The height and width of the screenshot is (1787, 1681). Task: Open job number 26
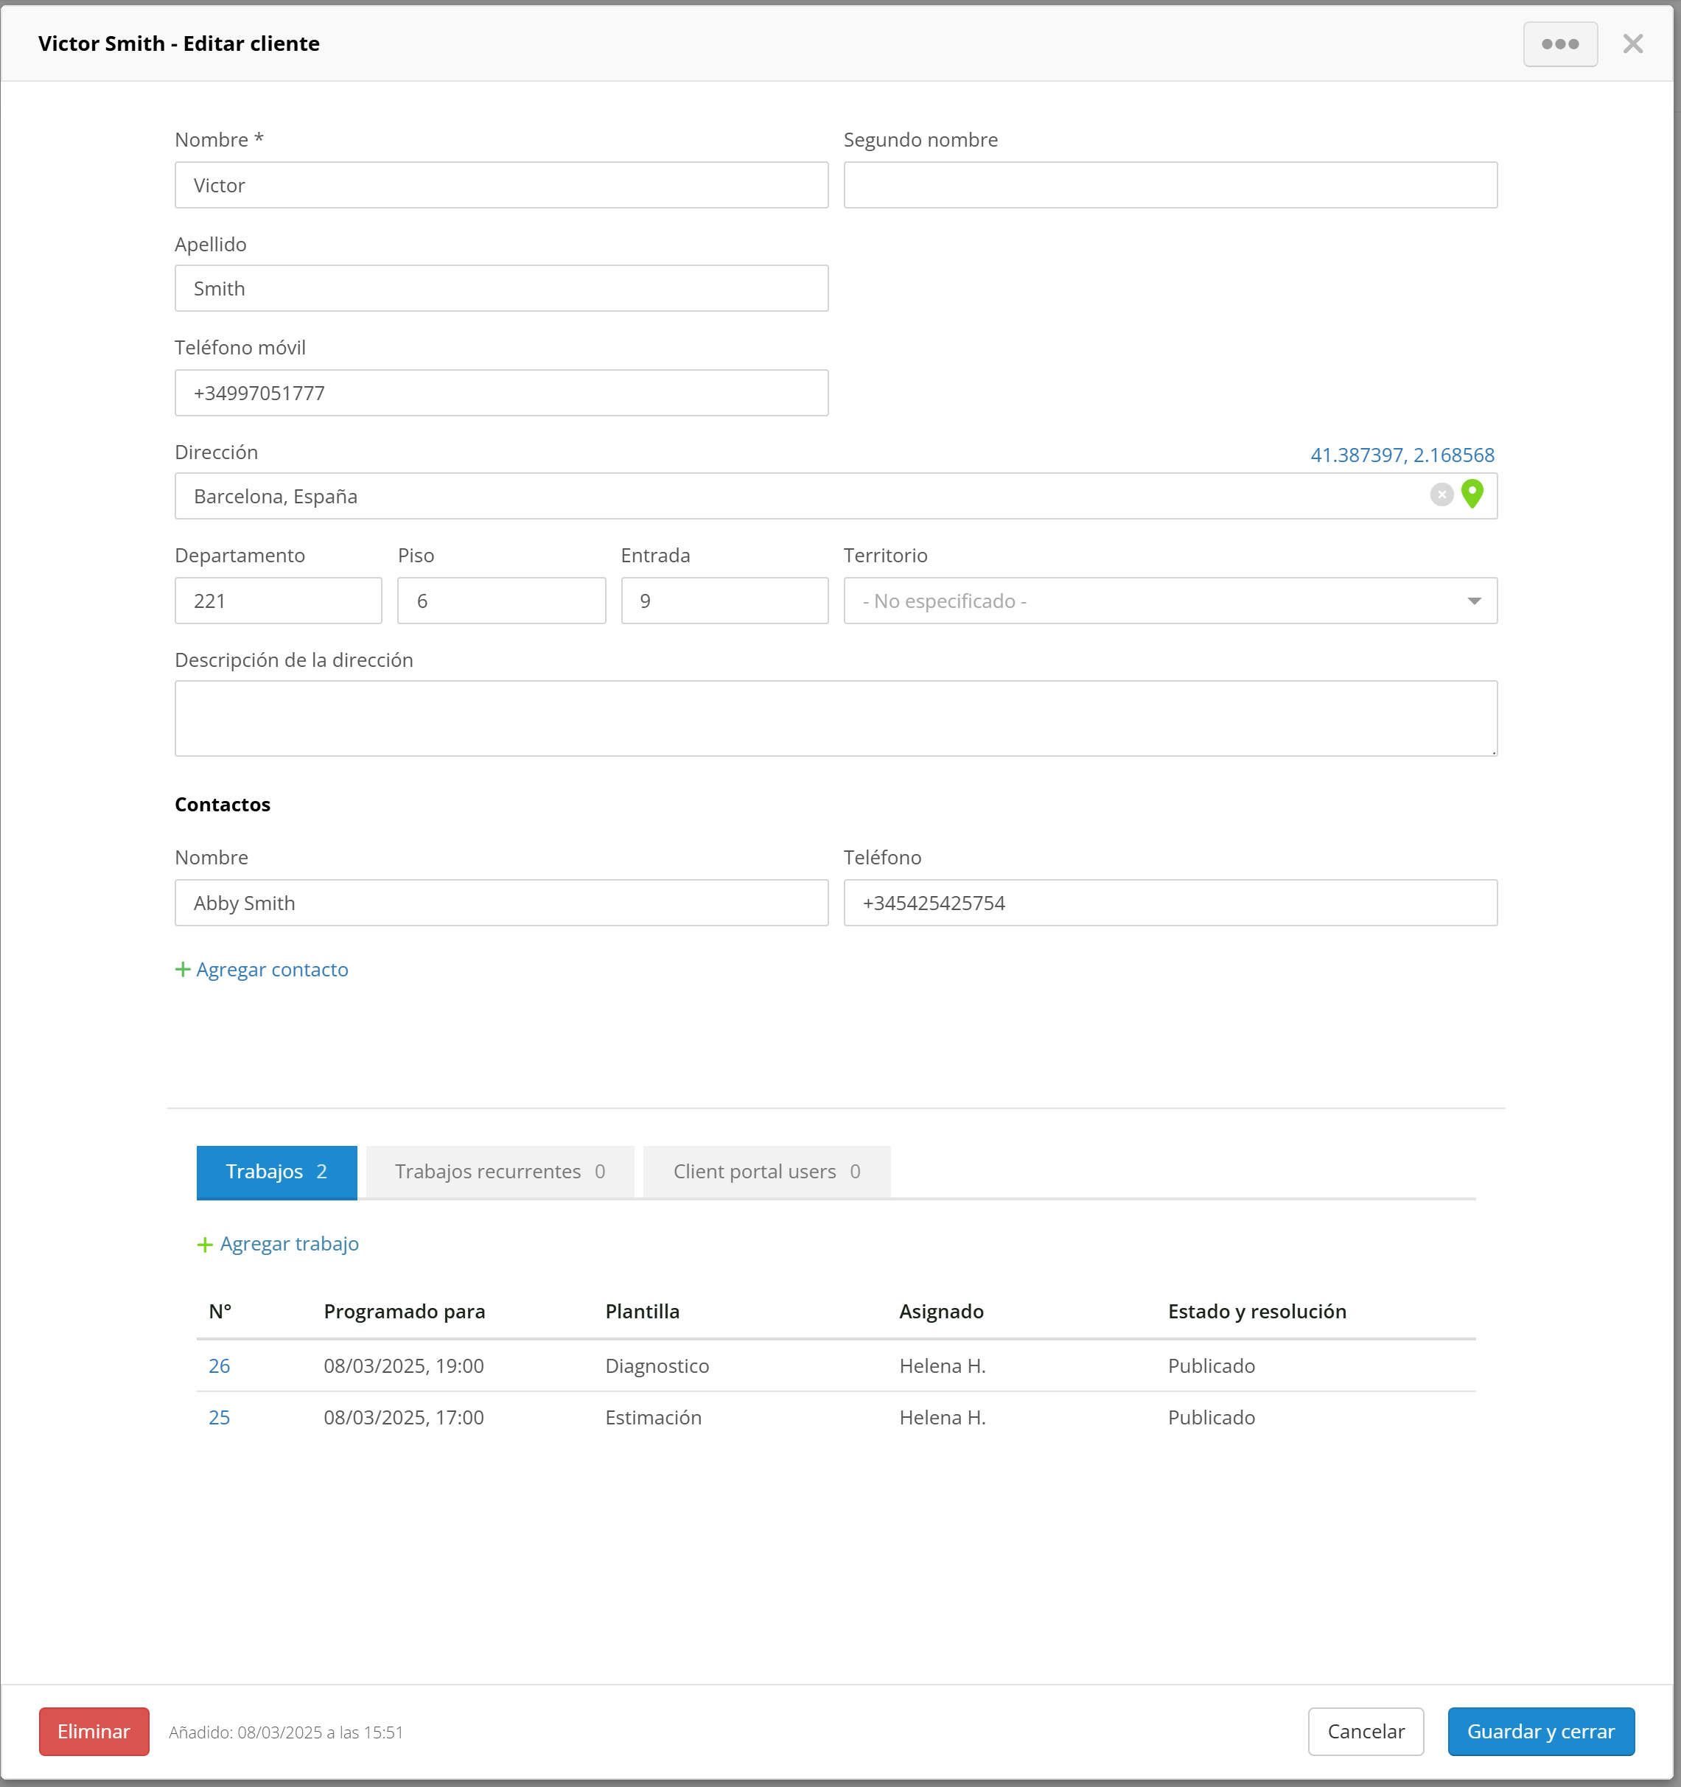pyautogui.click(x=220, y=1365)
